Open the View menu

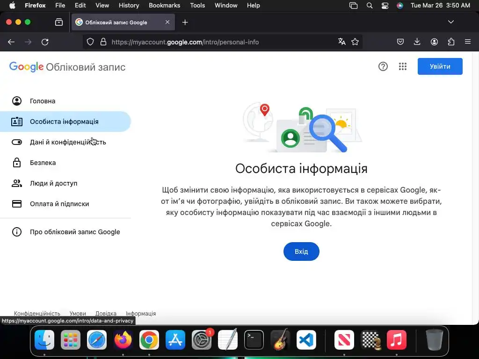pyautogui.click(x=102, y=5)
